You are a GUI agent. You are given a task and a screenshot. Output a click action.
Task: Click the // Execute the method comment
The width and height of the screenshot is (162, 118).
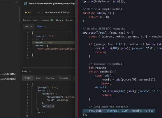[x=105, y=64]
